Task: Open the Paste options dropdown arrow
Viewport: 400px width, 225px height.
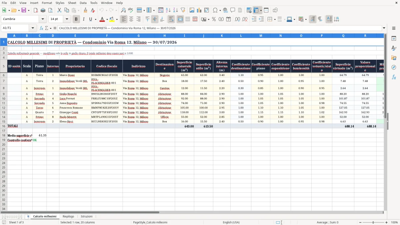Action: click(x=78, y=10)
